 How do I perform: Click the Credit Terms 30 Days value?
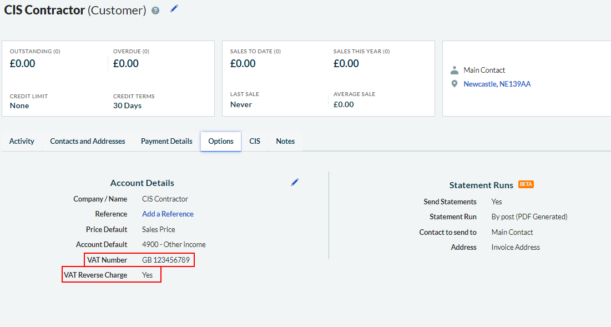click(127, 105)
